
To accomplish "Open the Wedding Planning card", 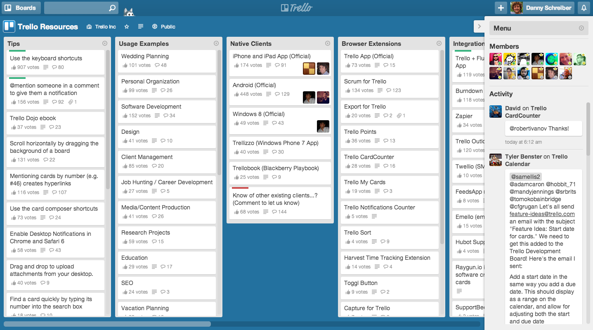I will coord(167,61).
